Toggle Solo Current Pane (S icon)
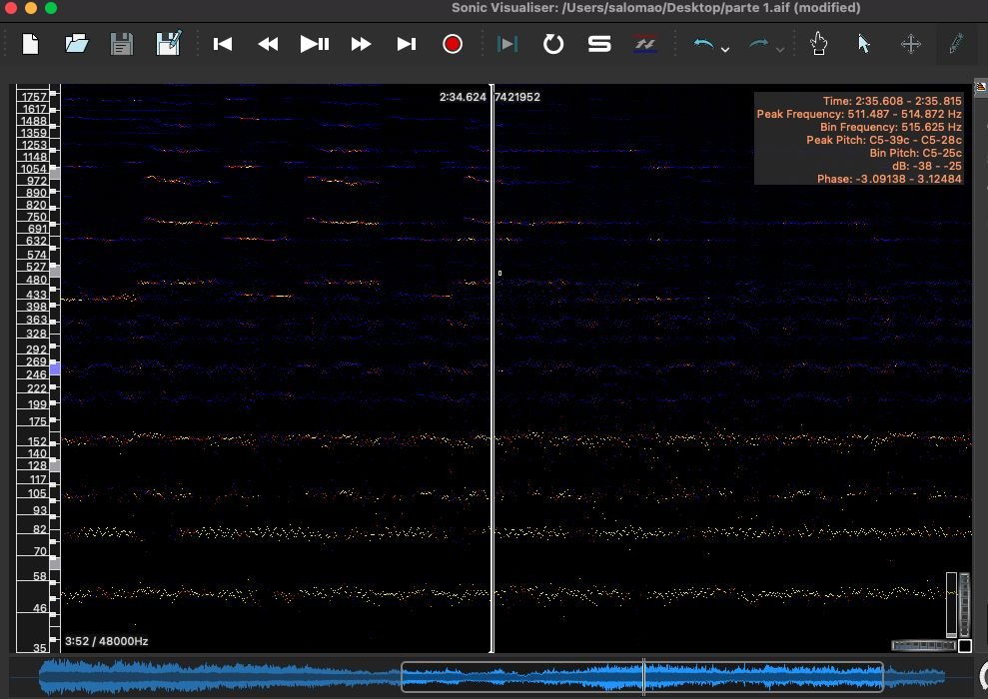Screen dimensions: 988x699 tap(599, 44)
